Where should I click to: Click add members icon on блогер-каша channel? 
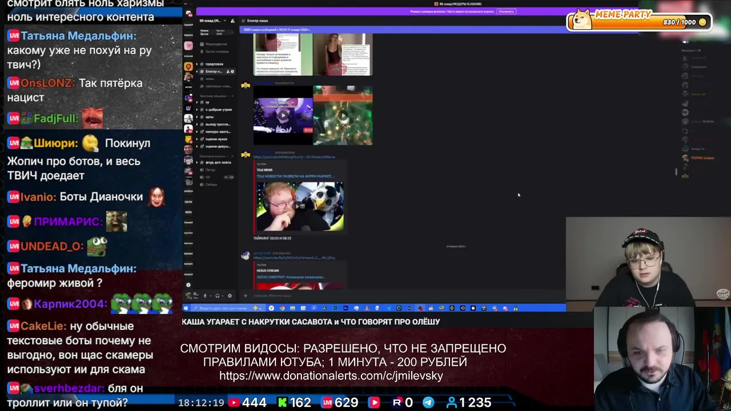pyautogui.click(x=228, y=71)
